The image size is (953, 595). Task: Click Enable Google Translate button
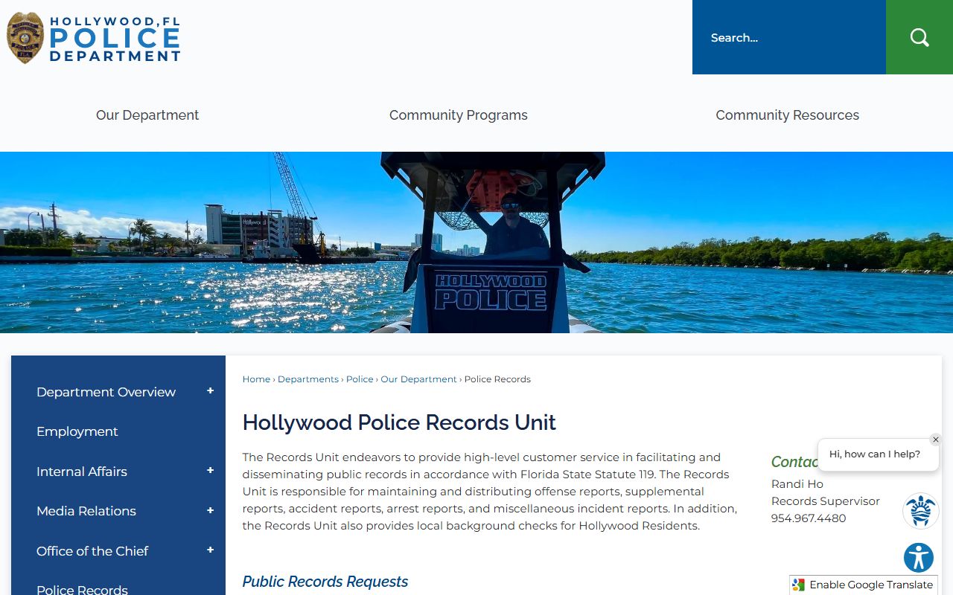(x=864, y=585)
